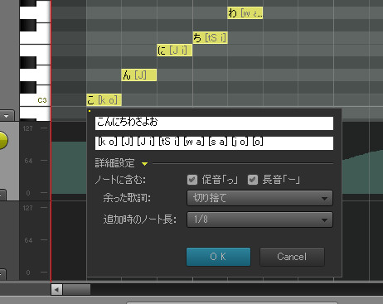Screen dimensions: 383x304
Task: Click the black piano key above C3
Action: tap(28, 87)
